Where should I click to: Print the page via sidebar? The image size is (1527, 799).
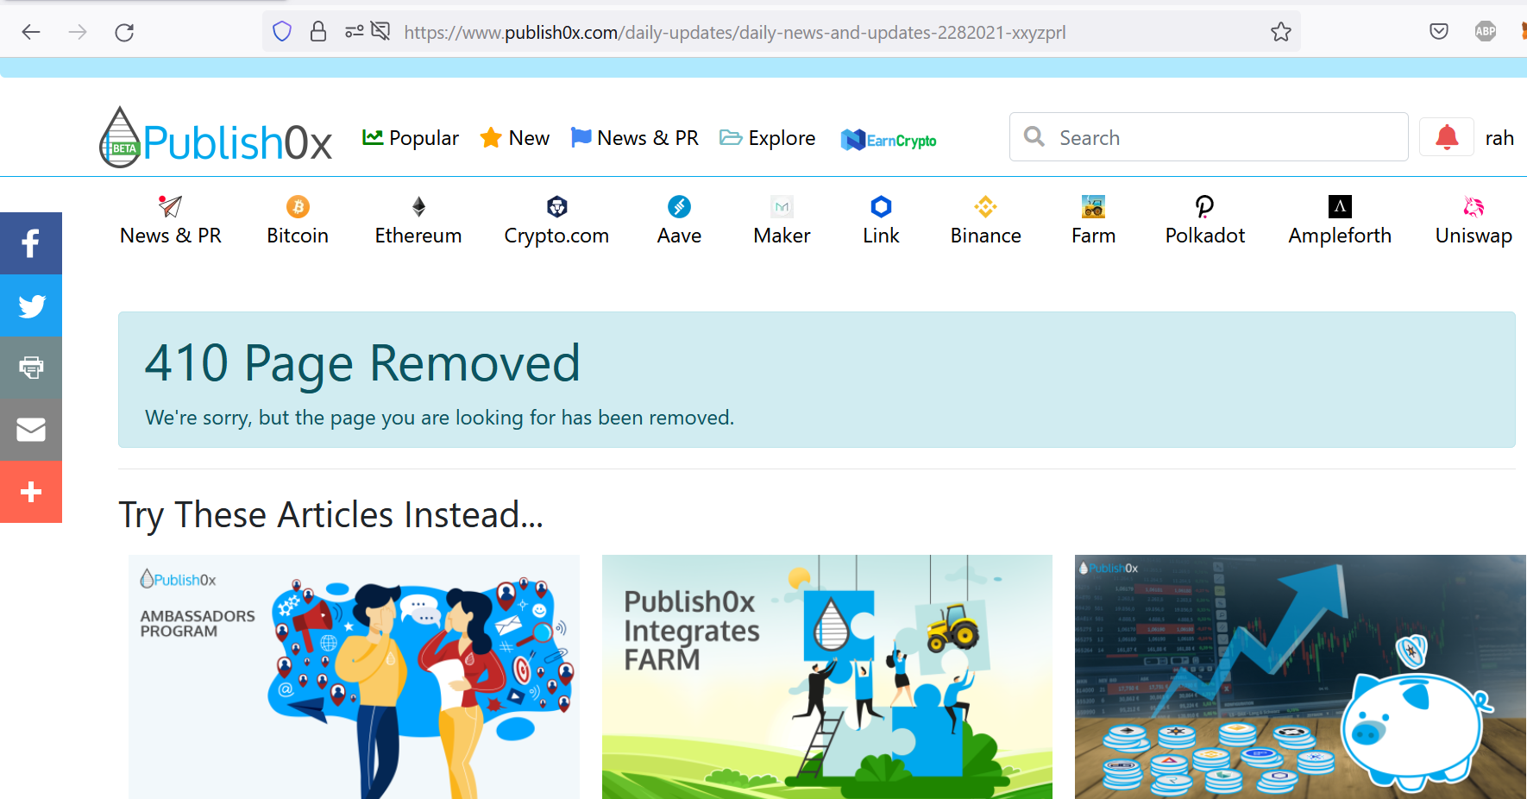31,368
